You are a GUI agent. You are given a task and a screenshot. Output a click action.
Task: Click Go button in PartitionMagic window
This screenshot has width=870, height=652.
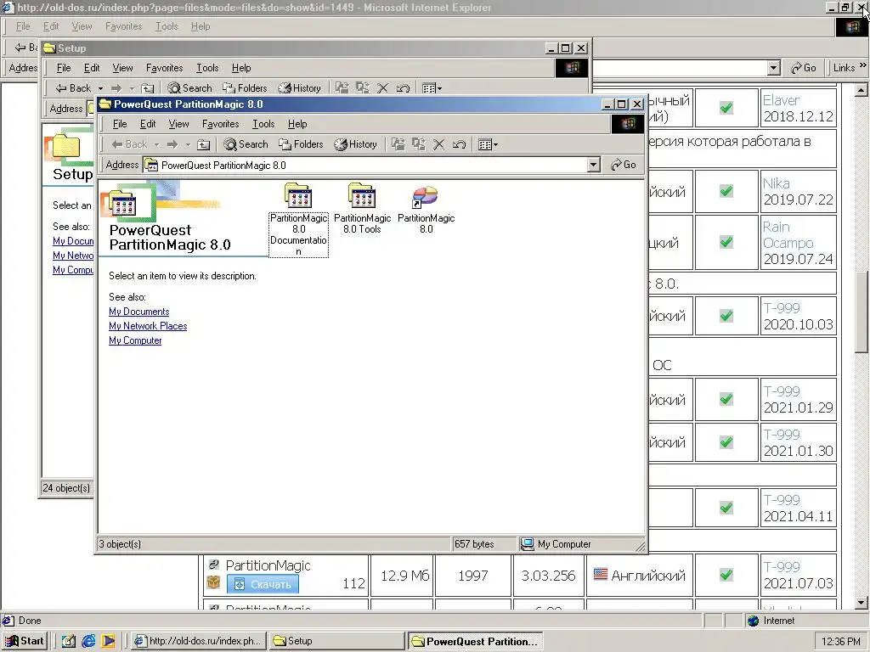(623, 165)
